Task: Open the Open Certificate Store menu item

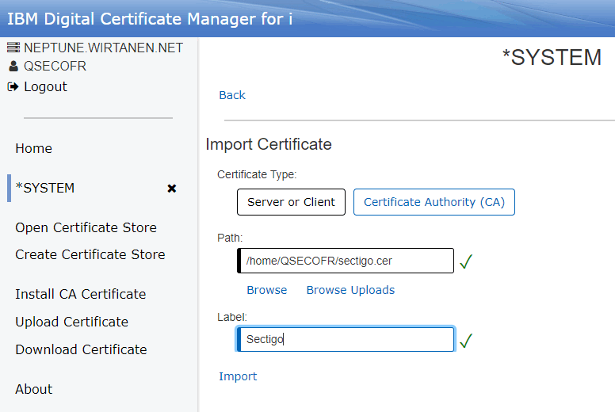Action: (x=86, y=227)
